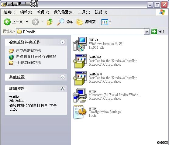Open the 編輯(E) menu

point(26,12)
